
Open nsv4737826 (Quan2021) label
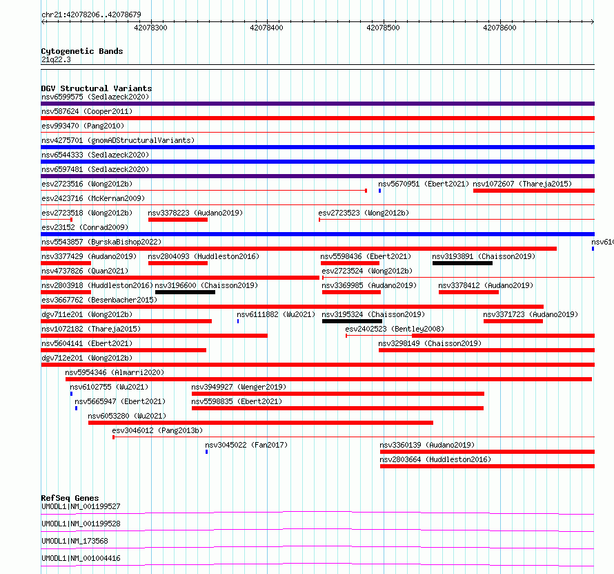[85, 271]
